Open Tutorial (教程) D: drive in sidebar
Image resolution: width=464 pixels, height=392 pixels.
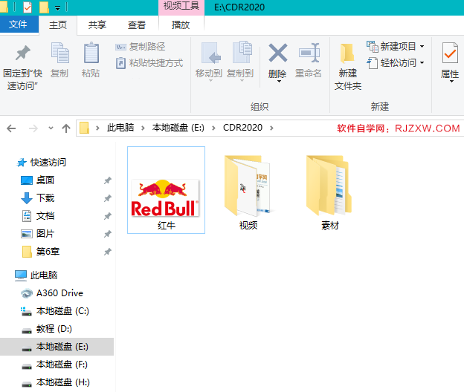coord(47,329)
